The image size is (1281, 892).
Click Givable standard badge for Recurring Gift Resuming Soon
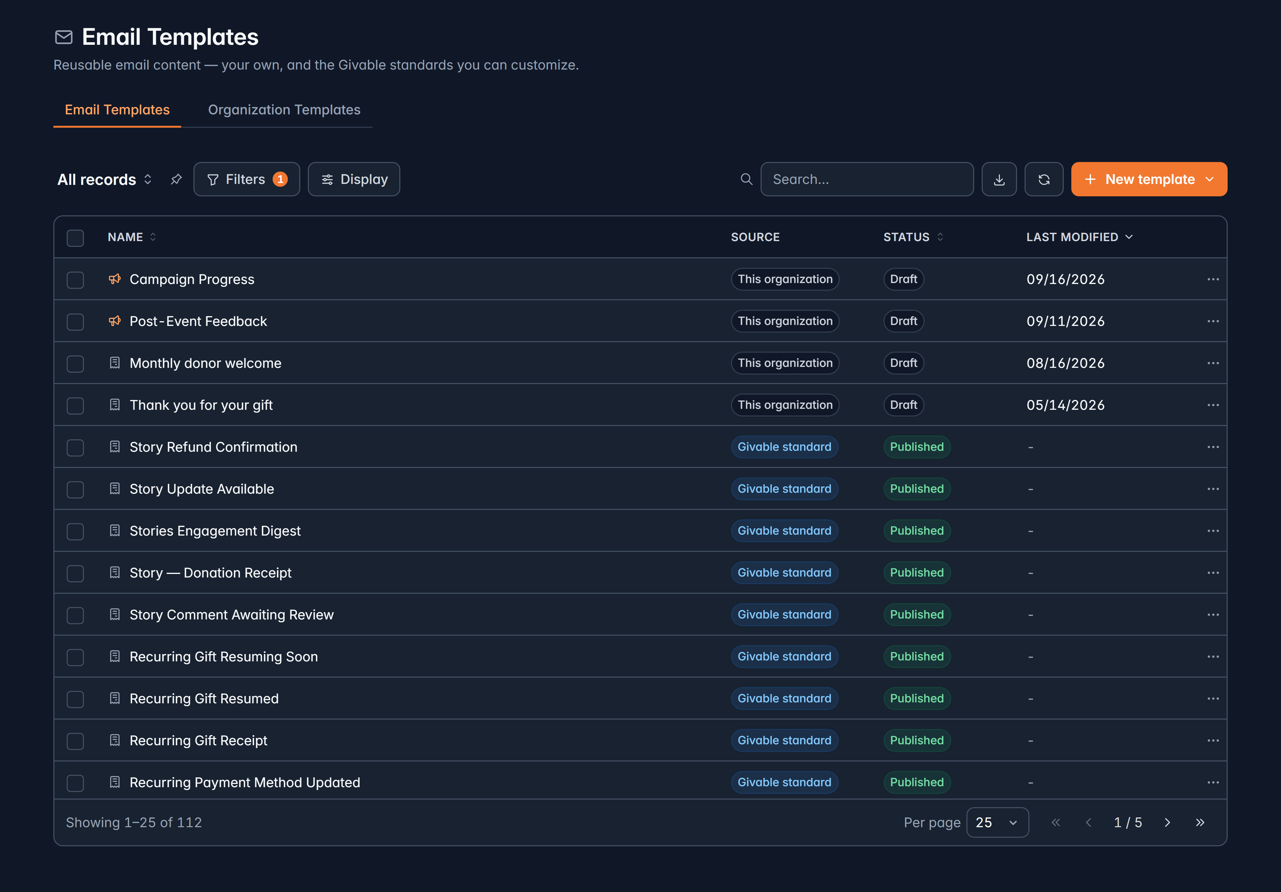(784, 657)
